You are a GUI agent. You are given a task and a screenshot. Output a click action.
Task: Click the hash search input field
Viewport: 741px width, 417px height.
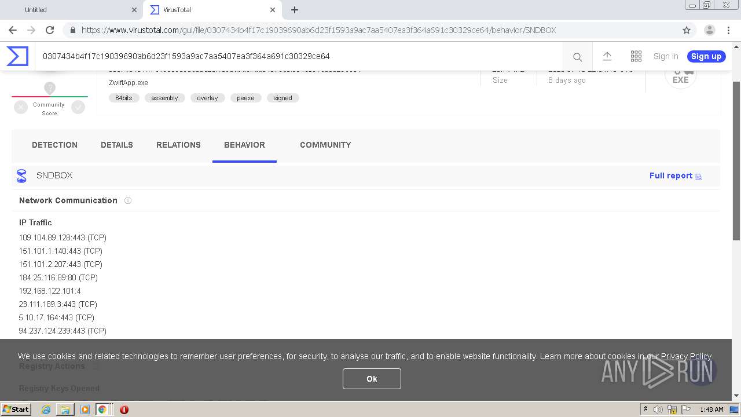[x=298, y=56]
